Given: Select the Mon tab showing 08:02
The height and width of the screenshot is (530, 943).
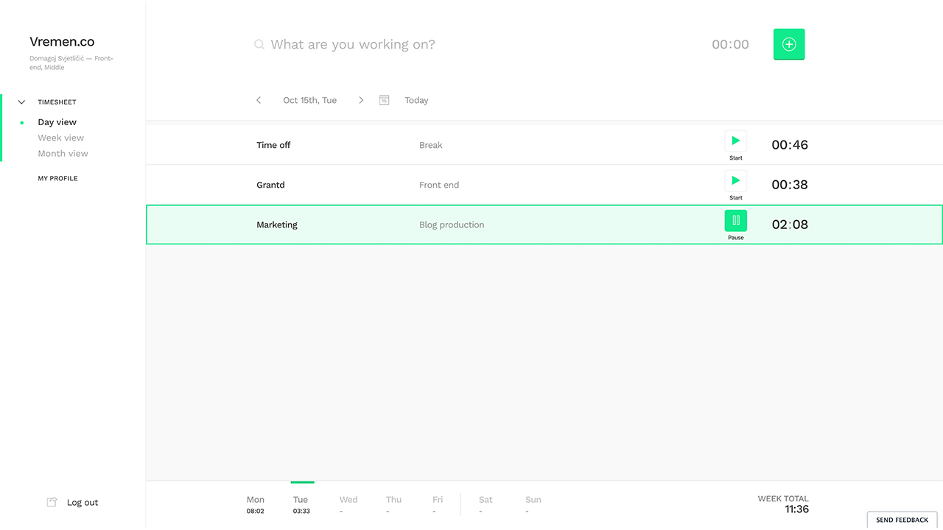Looking at the screenshot, I should [255, 504].
